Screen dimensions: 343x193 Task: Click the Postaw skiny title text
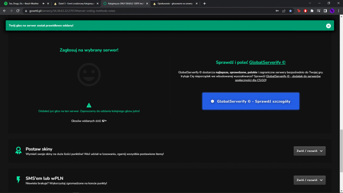coord(39,149)
